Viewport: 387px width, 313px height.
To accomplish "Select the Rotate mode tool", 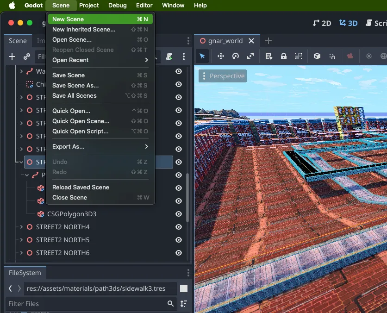I will pos(236,56).
